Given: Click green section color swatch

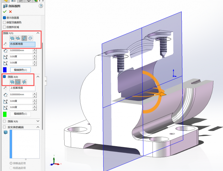Looking at the screenshot, I should pyautogui.click(x=5, y=114).
